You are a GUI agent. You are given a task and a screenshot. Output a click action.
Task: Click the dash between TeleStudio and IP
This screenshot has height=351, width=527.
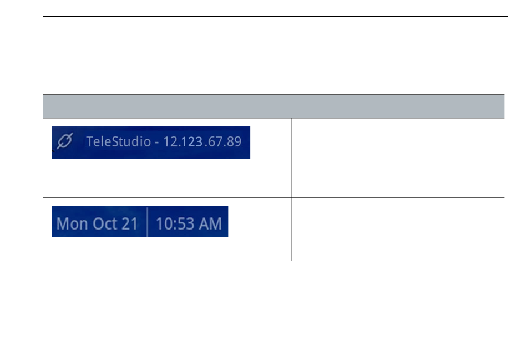pos(157,143)
